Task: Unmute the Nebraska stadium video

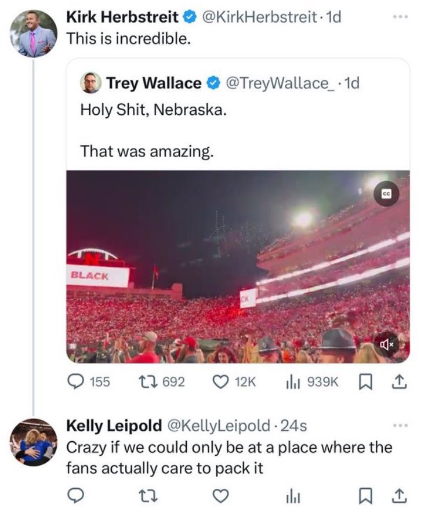Action: 387,346
